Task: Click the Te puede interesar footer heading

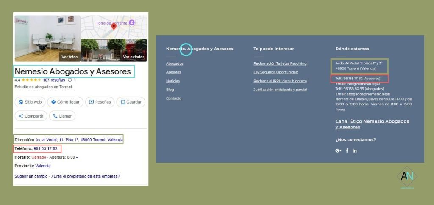Action: click(x=274, y=49)
